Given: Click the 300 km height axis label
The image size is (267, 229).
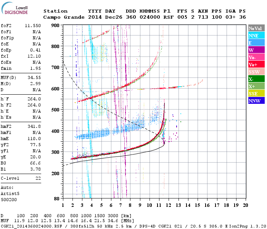Looking at the screenshot, I should pos(55,152).
